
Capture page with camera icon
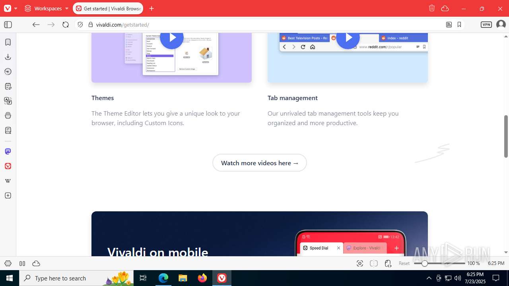tap(360, 263)
